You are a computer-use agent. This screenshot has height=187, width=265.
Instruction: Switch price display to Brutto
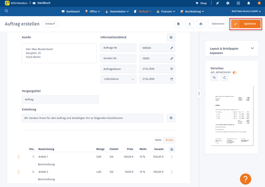(x=169, y=140)
